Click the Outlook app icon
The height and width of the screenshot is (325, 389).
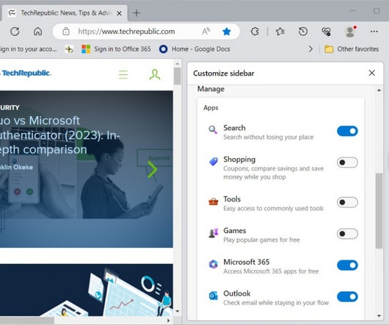click(213, 296)
